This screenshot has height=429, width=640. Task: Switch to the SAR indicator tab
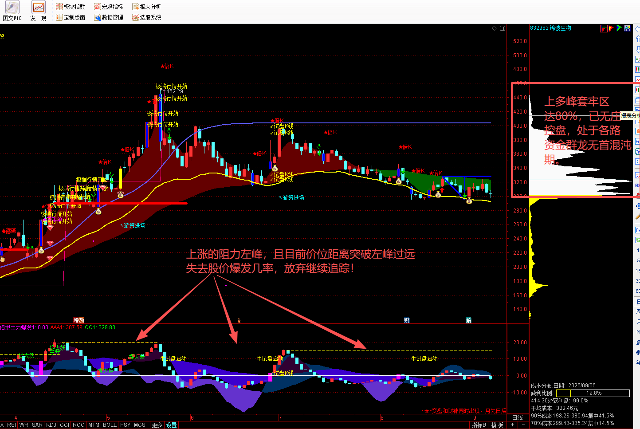[x=37, y=425]
